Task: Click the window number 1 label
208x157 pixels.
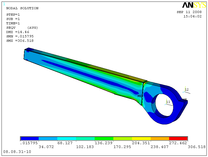Action: pos(4,4)
